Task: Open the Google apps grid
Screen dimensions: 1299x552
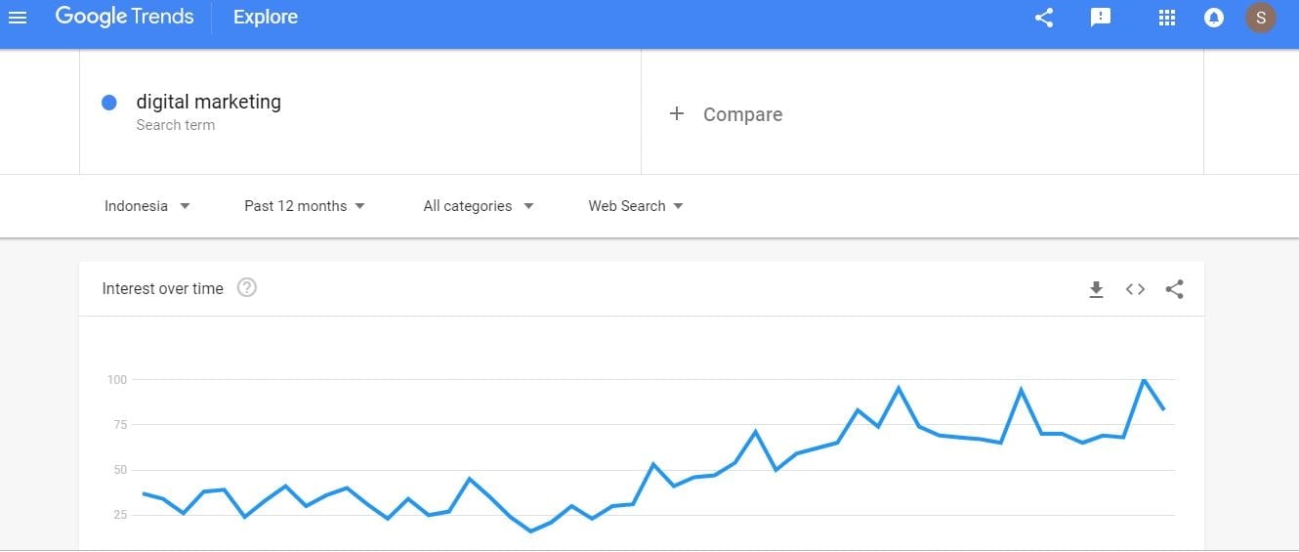Action: (1166, 18)
